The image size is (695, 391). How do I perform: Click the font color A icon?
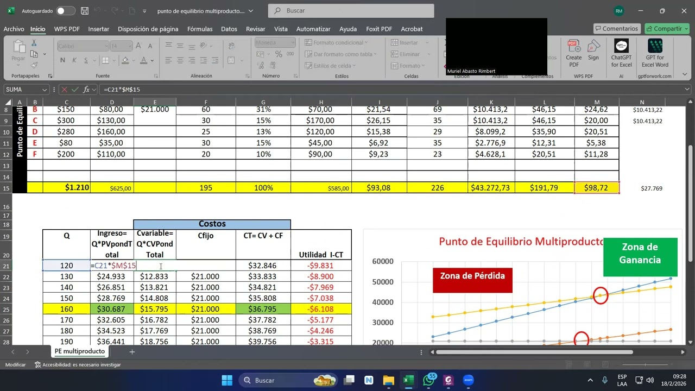click(x=144, y=60)
